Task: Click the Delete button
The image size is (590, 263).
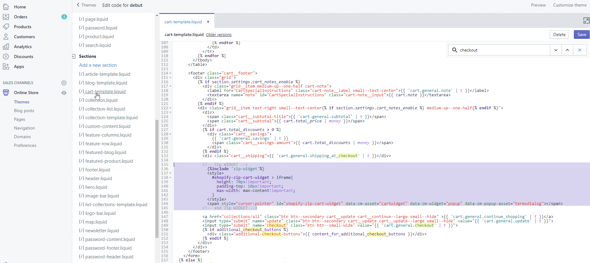Action: click(x=559, y=34)
